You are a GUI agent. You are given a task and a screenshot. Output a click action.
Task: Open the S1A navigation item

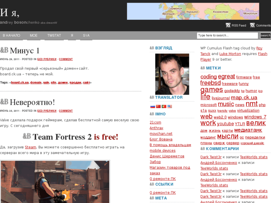(x=86, y=35)
